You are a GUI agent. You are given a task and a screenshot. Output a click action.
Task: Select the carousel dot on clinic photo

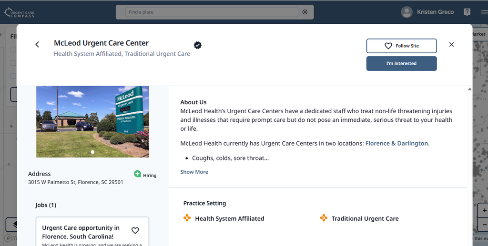[x=92, y=152]
